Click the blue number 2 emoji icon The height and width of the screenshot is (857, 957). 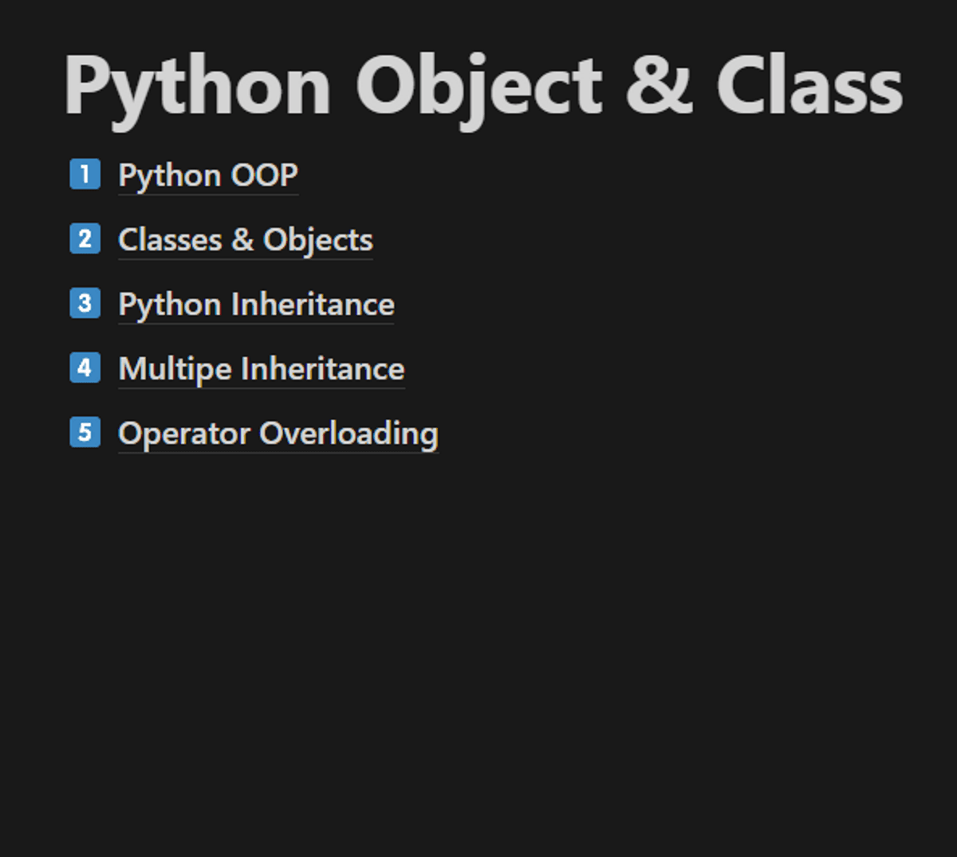tap(85, 239)
